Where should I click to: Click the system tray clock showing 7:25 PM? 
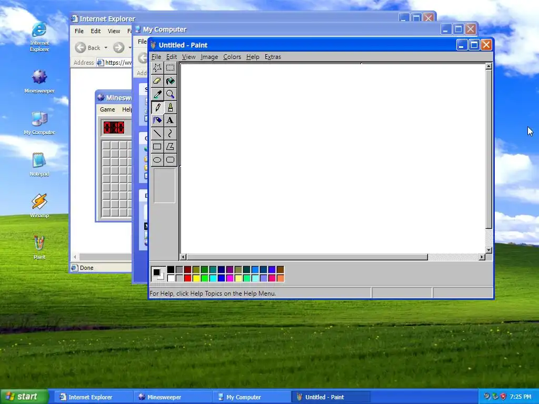coord(521,397)
